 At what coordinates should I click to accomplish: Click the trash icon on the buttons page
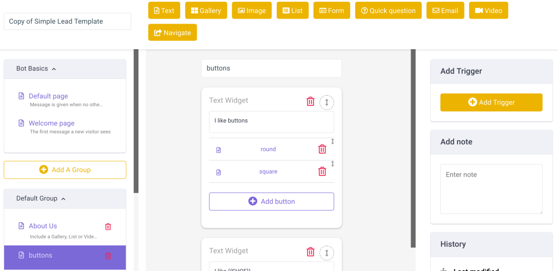tap(108, 256)
